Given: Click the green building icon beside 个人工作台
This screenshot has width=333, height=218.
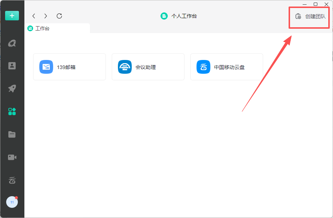Looking at the screenshot, I should (x=163, y=16).
